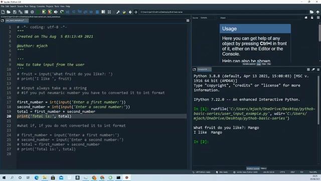
Task: Switch to the Plots pane tab
Action: point(264,64)
